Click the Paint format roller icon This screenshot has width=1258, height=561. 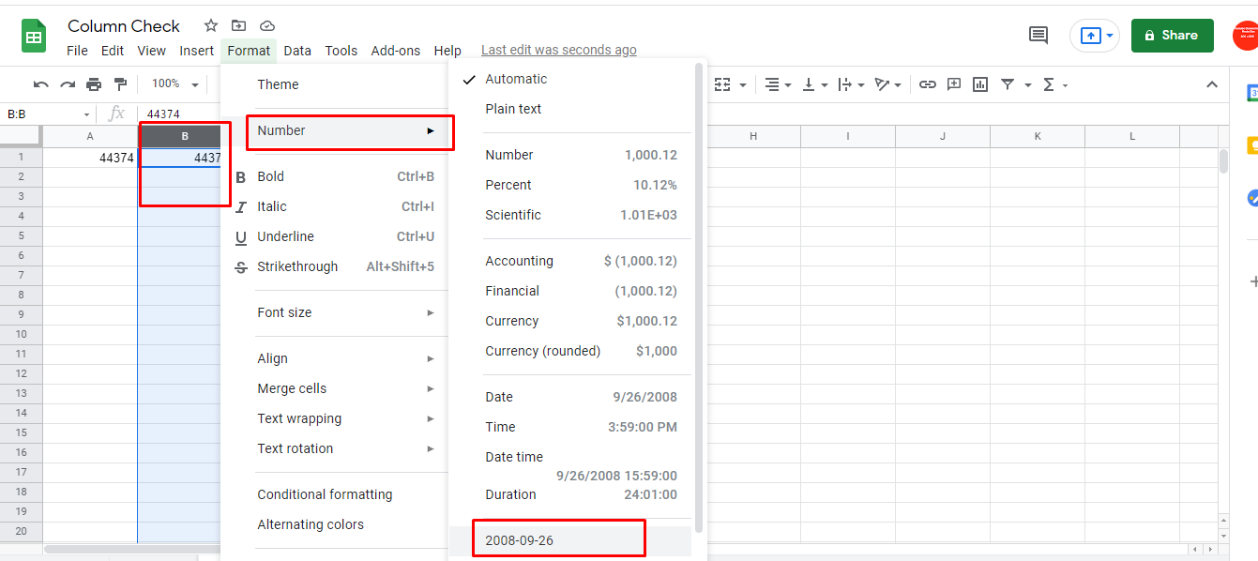click(120, 84)
